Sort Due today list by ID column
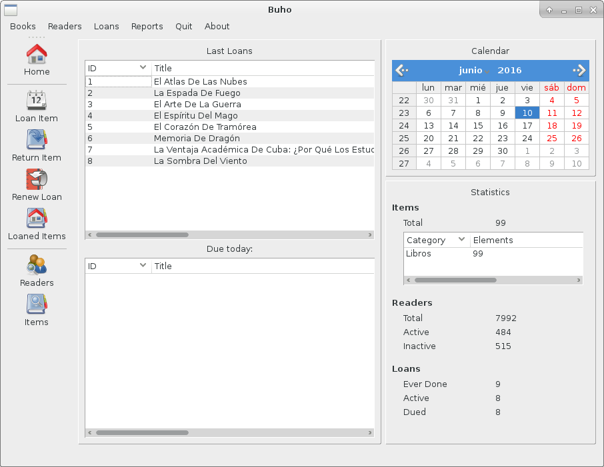The height and width of the screenshot is (467, 604). click(x=118, y=266)
